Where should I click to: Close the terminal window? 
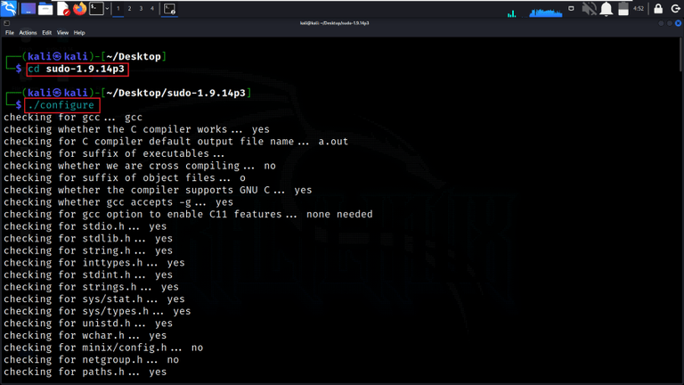click(679, 23)
